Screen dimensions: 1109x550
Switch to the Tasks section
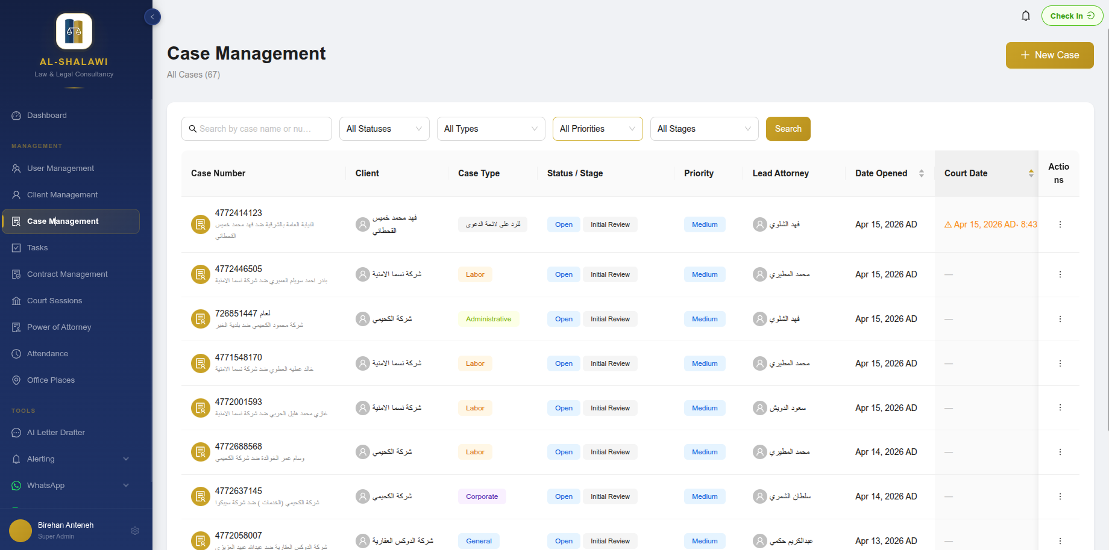[37, 247]
